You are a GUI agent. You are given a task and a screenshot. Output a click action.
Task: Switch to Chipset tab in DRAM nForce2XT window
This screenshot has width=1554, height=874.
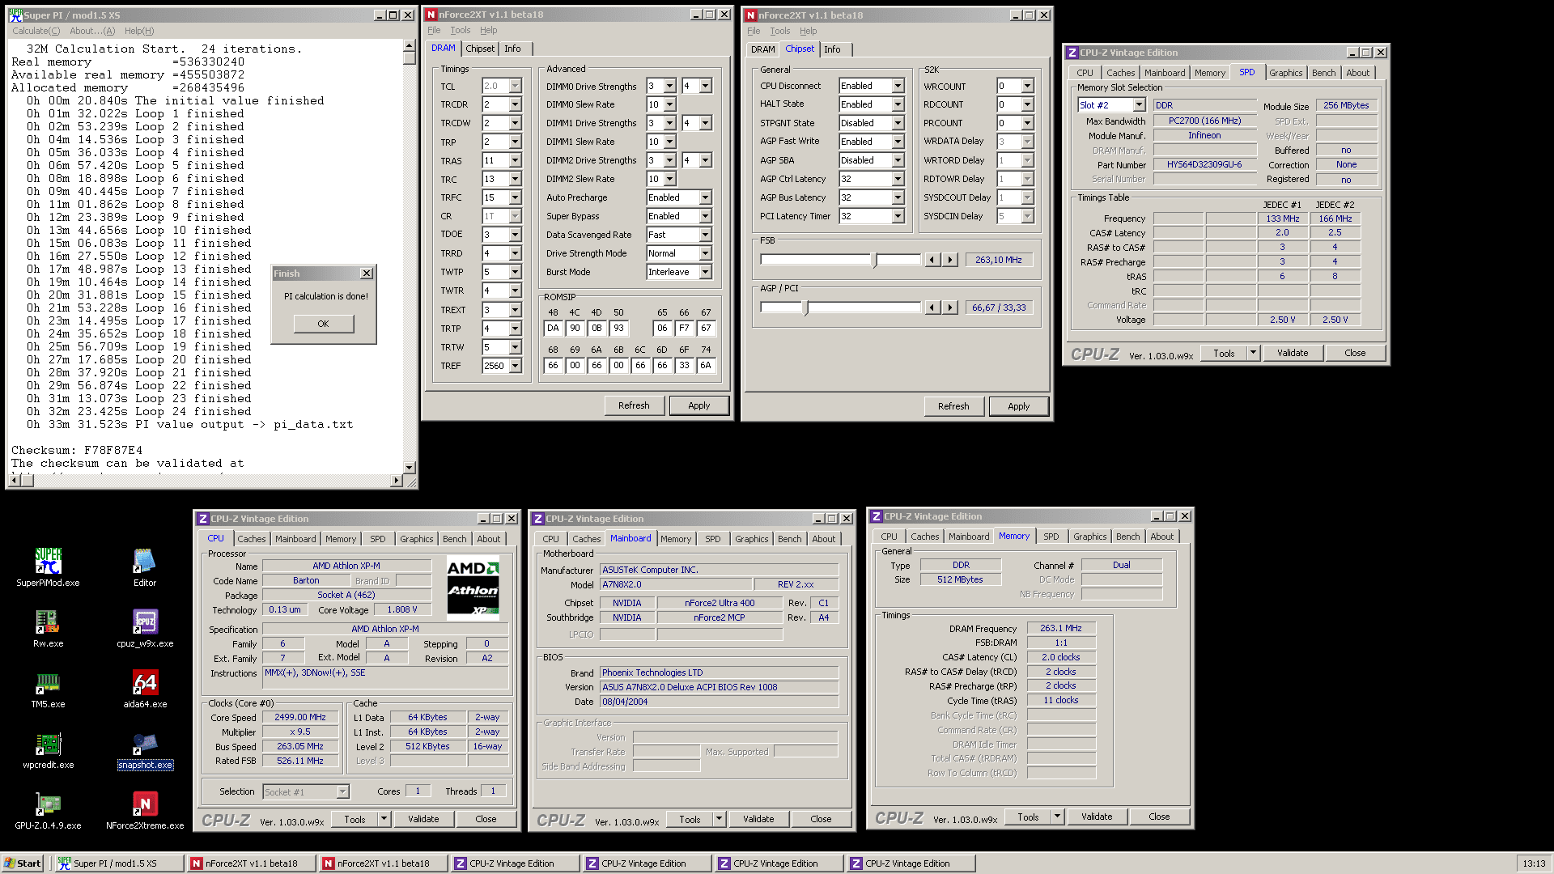[x=480, y=49]
